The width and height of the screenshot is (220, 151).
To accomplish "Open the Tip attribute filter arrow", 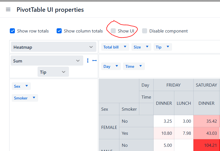I will 168,47.
